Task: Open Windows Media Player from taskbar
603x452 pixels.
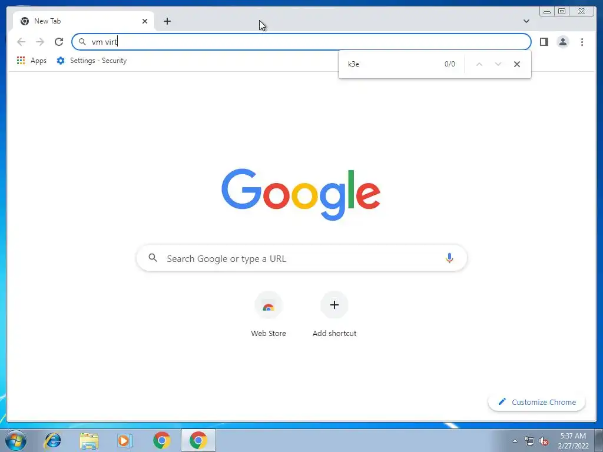Action: coord(125,440)
